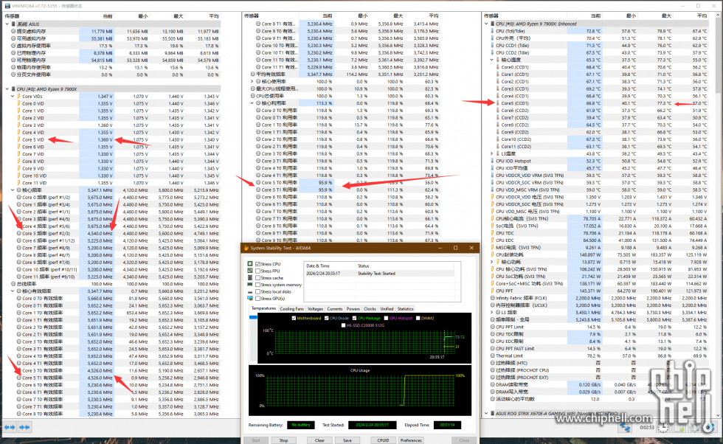Click the Stress GPU(s) monitor icon

coord(250,298)
